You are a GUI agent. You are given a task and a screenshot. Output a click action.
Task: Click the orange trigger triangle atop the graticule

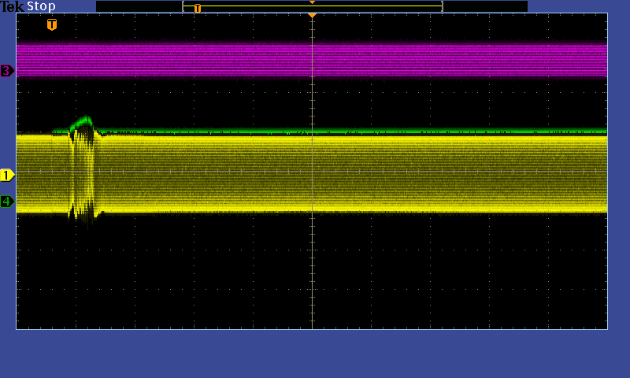point(312,16)
